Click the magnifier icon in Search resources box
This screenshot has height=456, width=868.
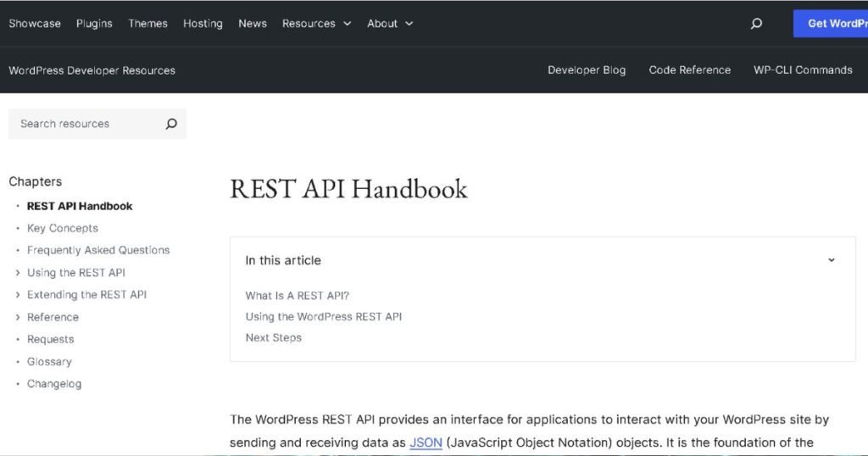point(171,124)
